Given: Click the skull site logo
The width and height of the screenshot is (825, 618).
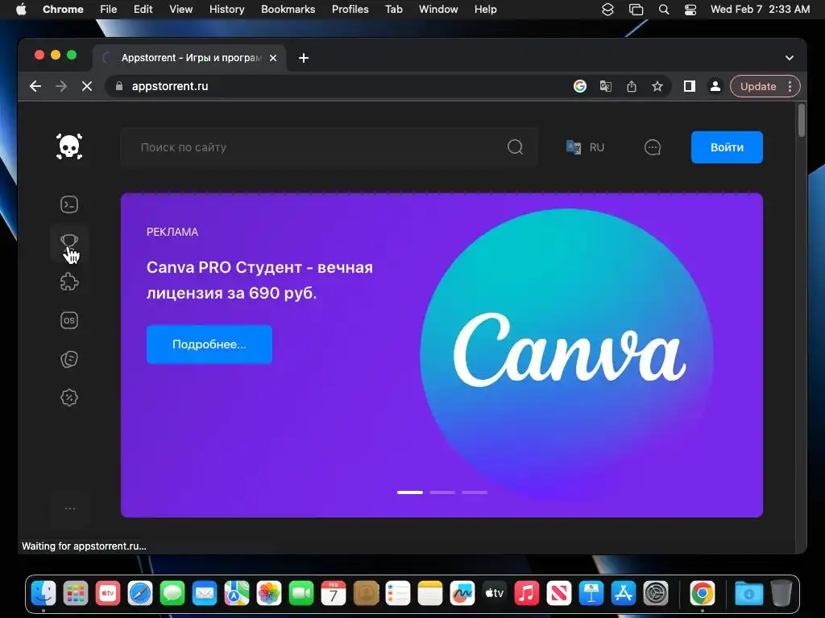Looking at the screenshot, I should click(69, 146).
